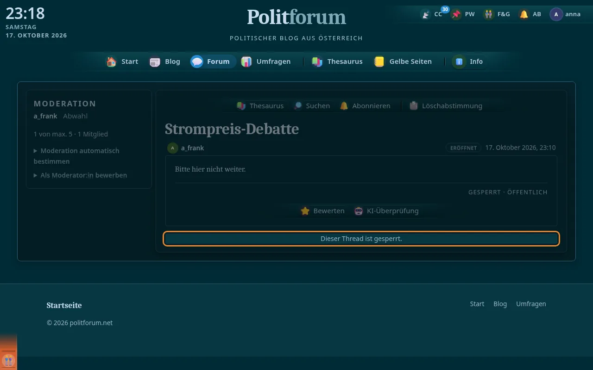Click the timestamp '17. Oktober 2026, 23:10'
This screenshot has height=370, width=593.
coord(520,148)
